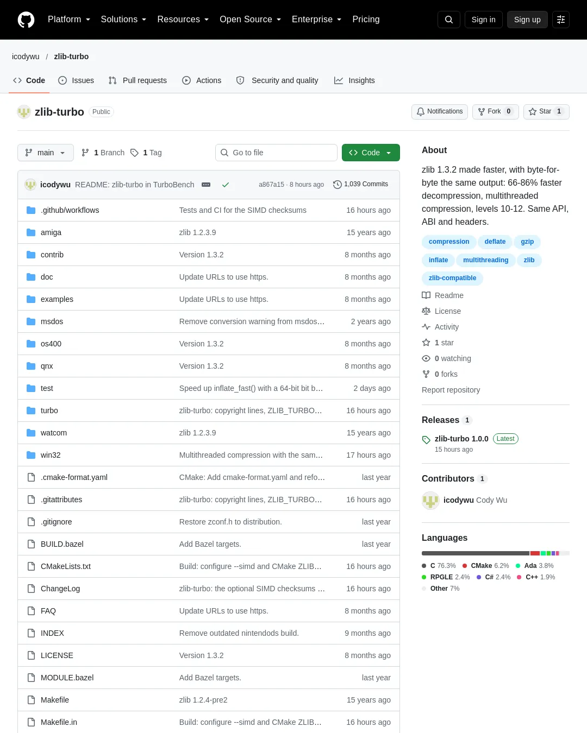Open the GitHub homepage logo

click(26, 20)
